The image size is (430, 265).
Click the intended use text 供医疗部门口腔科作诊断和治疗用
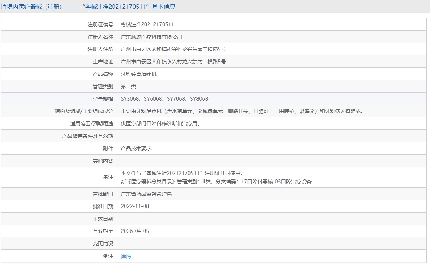[160, 124]
